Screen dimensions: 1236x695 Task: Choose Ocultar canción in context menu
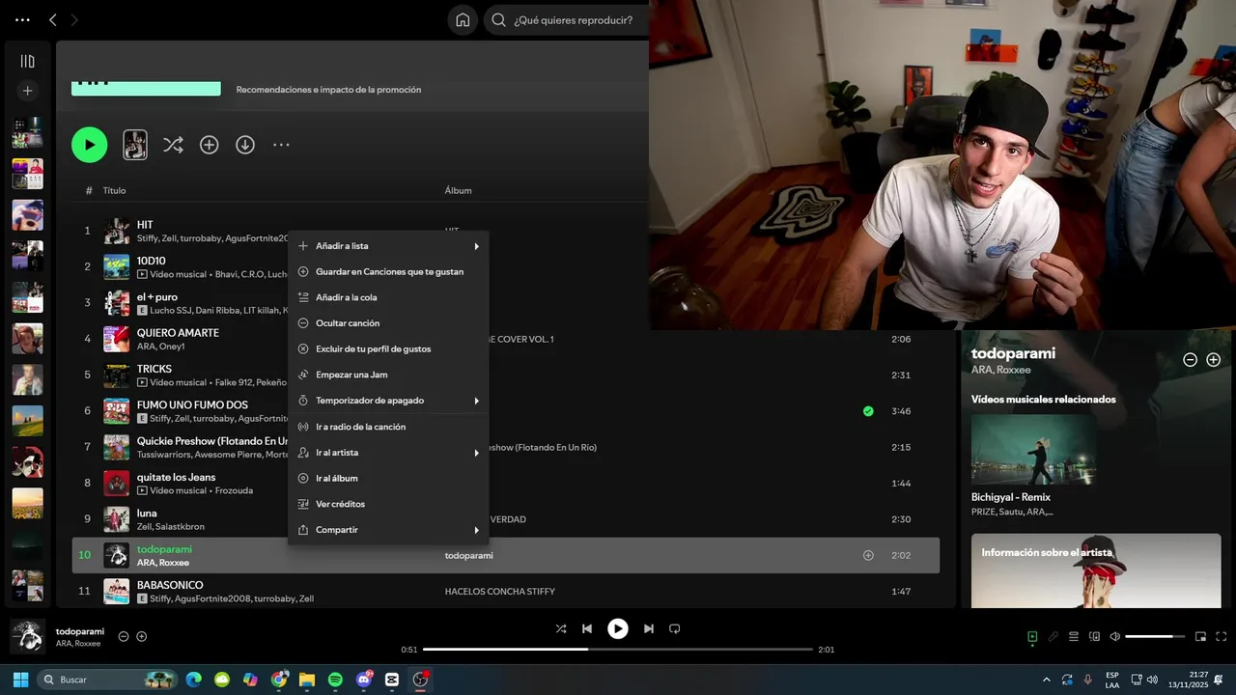(x=388, y=323)
